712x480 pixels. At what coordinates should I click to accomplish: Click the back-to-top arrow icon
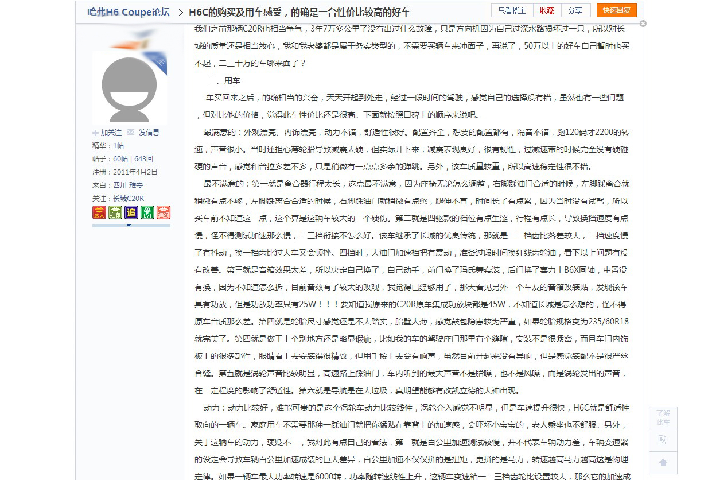pos(663,463)
